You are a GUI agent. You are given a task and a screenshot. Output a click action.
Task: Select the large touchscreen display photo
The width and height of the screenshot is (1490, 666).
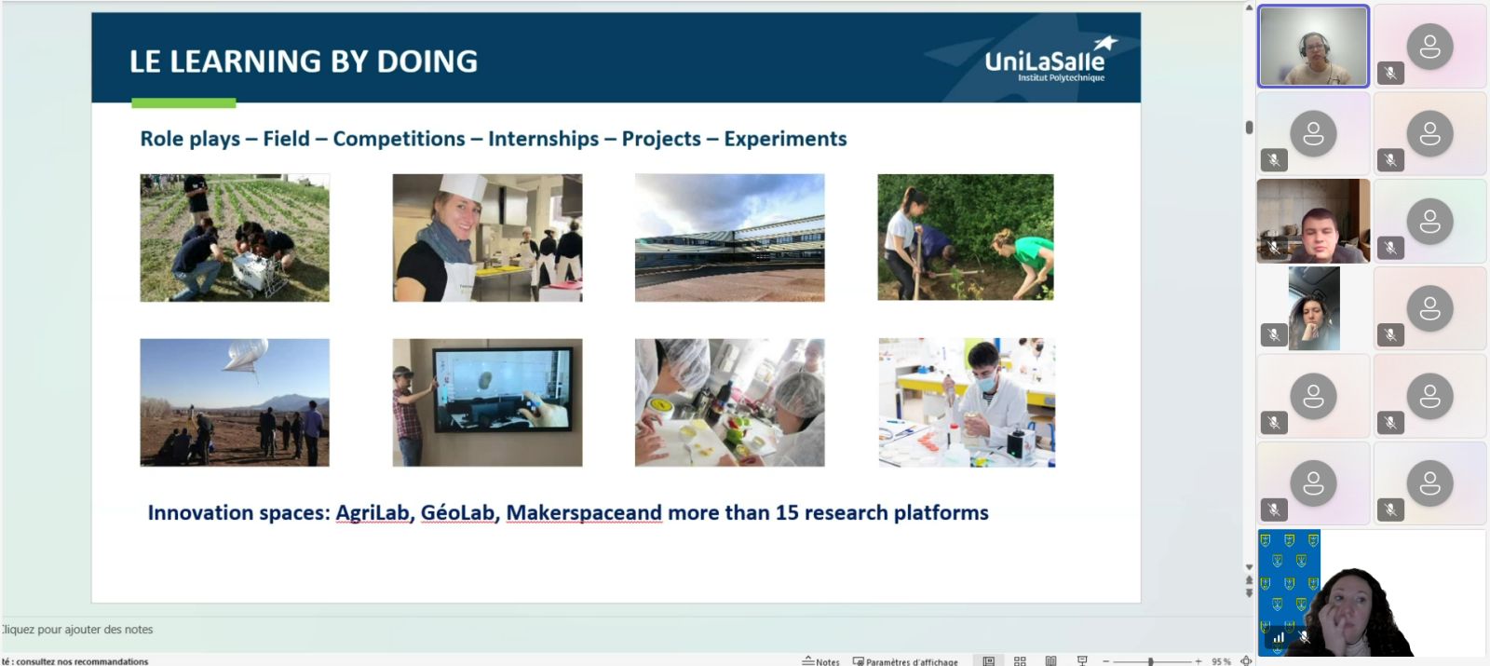point(487,402)
